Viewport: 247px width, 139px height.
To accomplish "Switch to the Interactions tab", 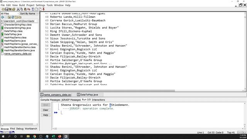I will click(98, 100).
